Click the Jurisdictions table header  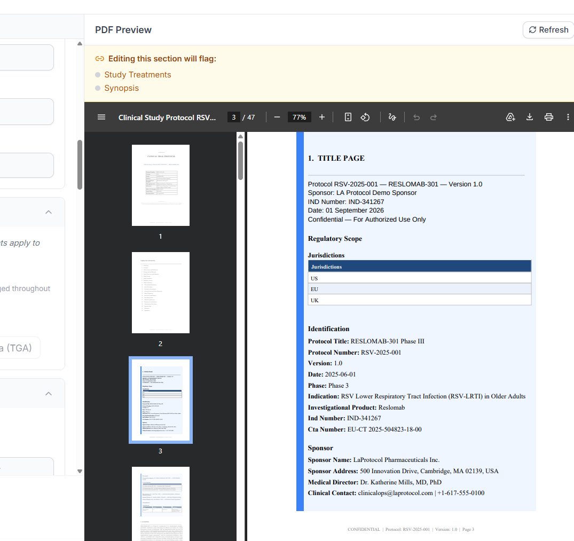(x=420, y=266)
